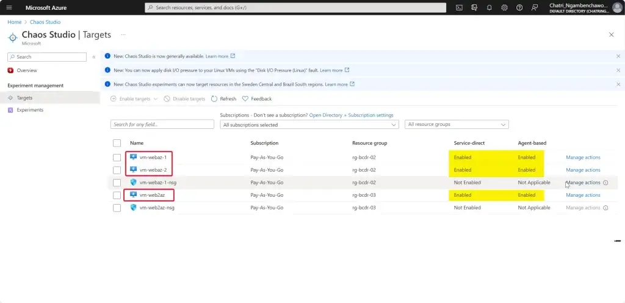Focus the Search for any field box

tap(162, 125)
